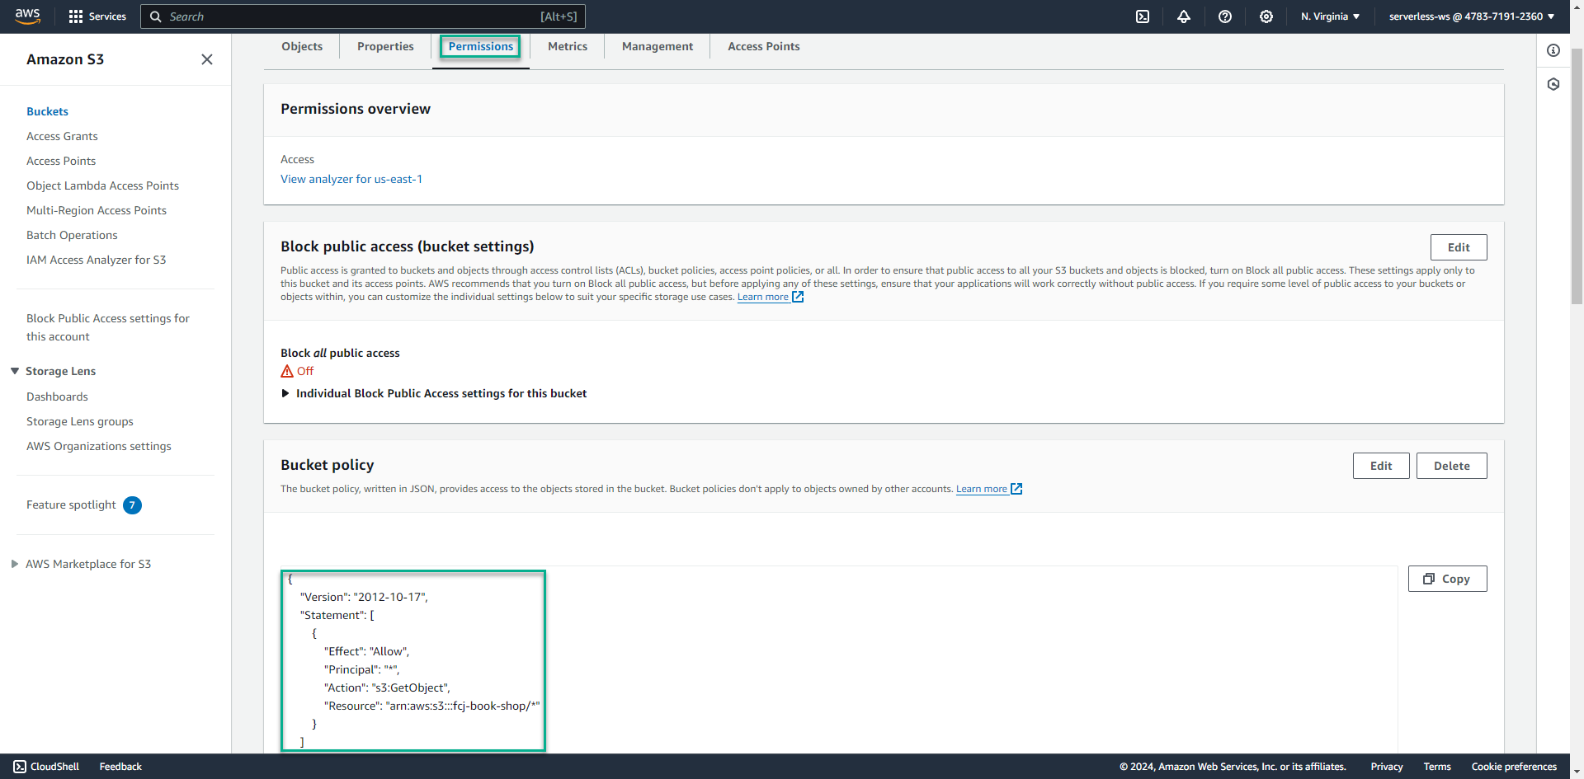This screenshot has width=1584, height=779.
Task: Click the "Version": "2012-10-17" line
Action: tap(364, 597)
